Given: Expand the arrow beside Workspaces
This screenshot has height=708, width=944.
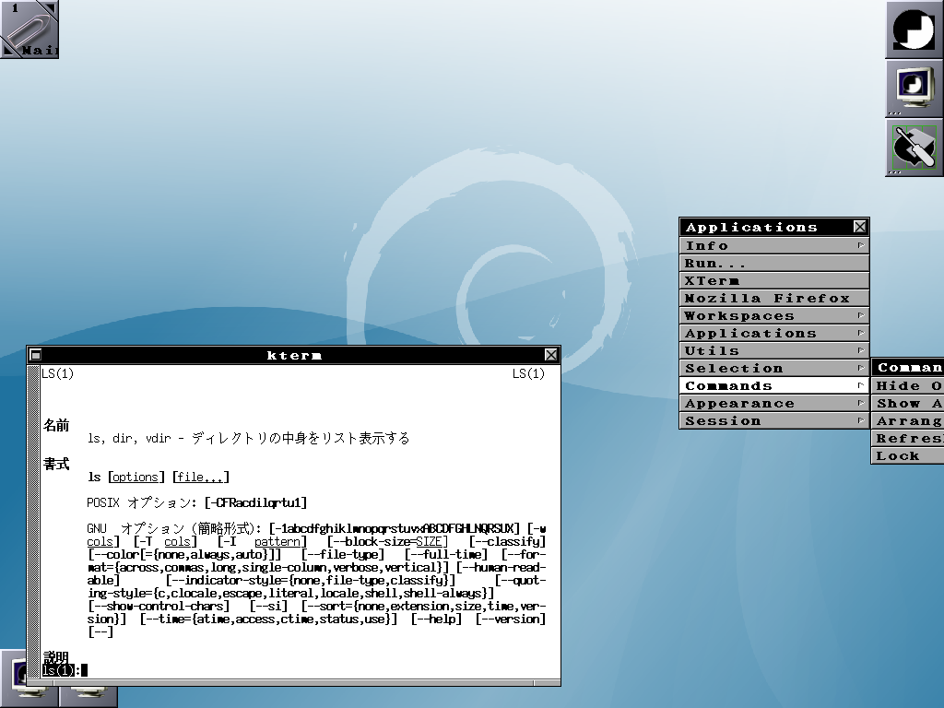Looking at the screenshot, I should 861,315.
